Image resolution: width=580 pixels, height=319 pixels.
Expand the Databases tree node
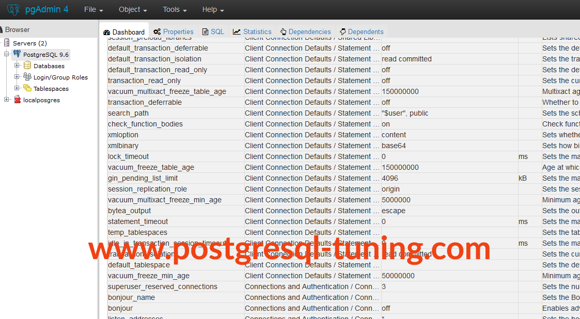coord(17,66)
